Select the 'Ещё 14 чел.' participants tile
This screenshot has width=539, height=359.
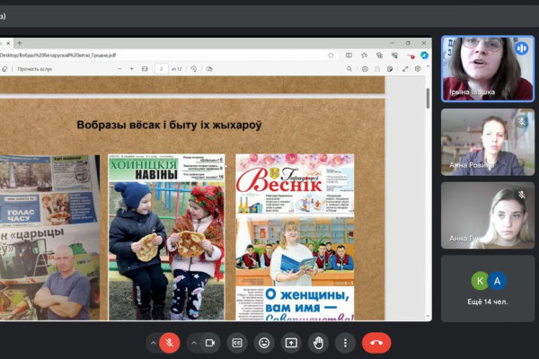click(488, 288)
